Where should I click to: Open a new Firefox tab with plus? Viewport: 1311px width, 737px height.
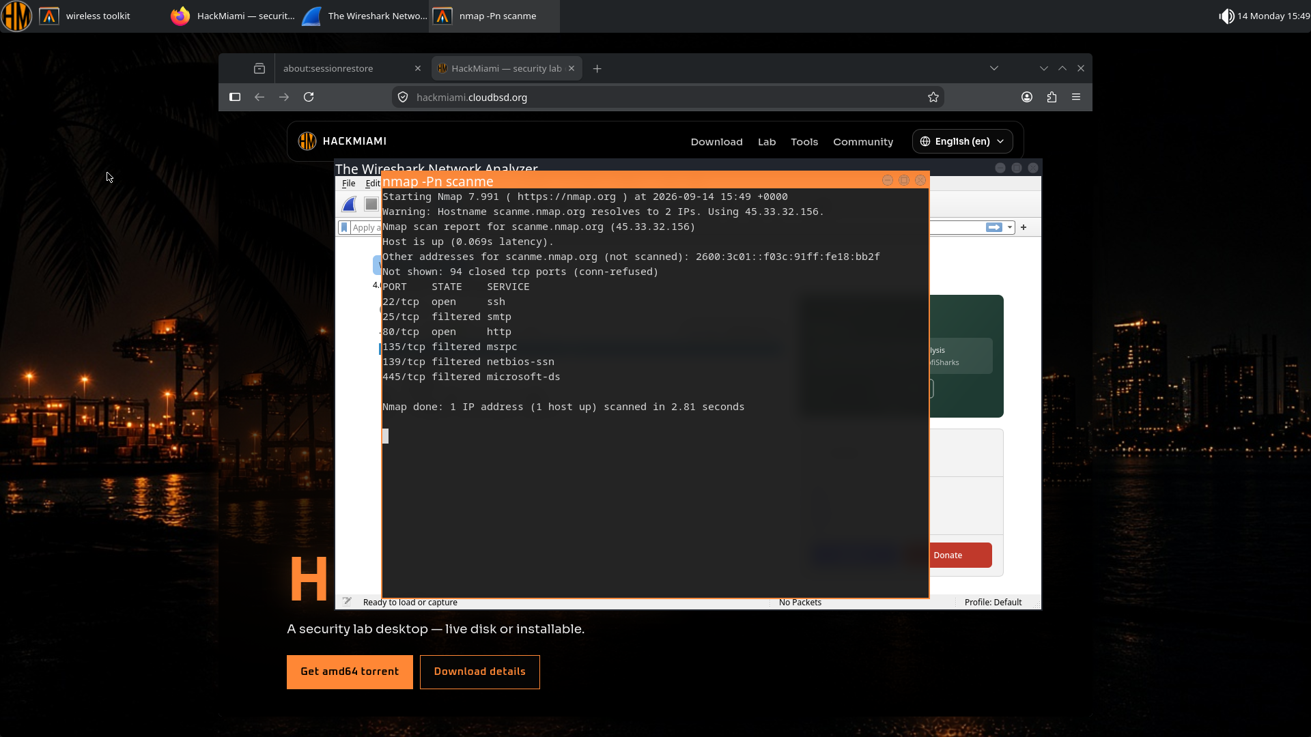tap(597, 68)
